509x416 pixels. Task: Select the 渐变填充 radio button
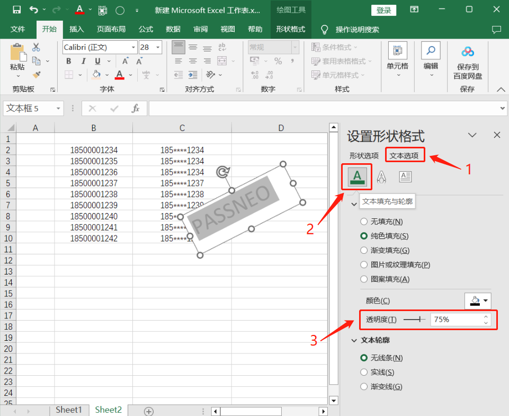(364, 250)
